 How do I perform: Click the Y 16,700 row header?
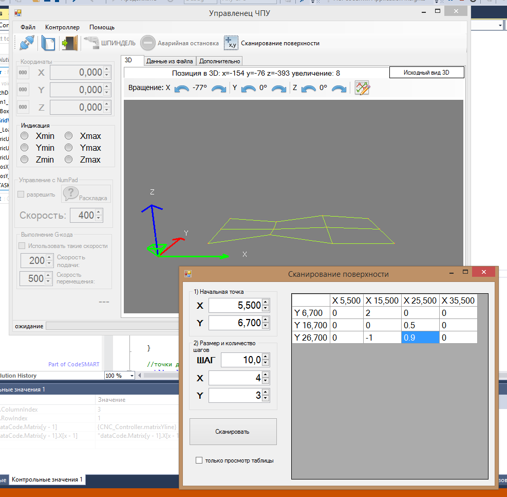click(x=311, y=325)
